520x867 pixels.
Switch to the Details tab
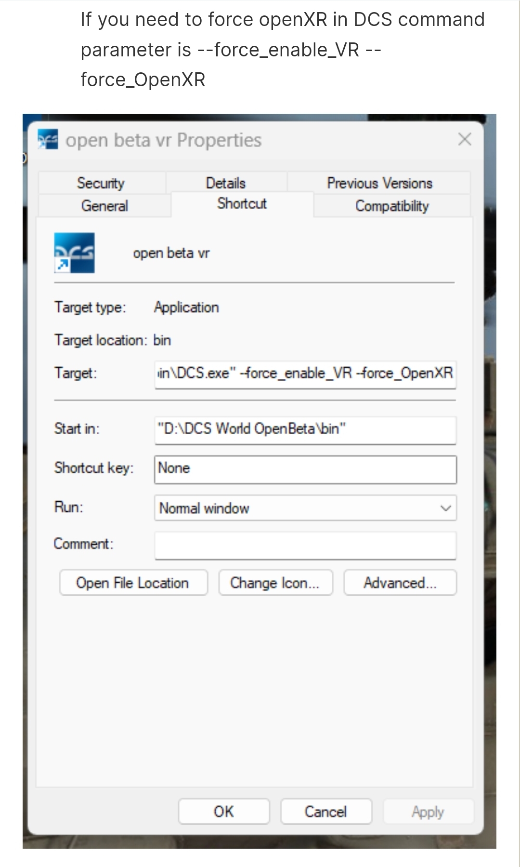226,183
